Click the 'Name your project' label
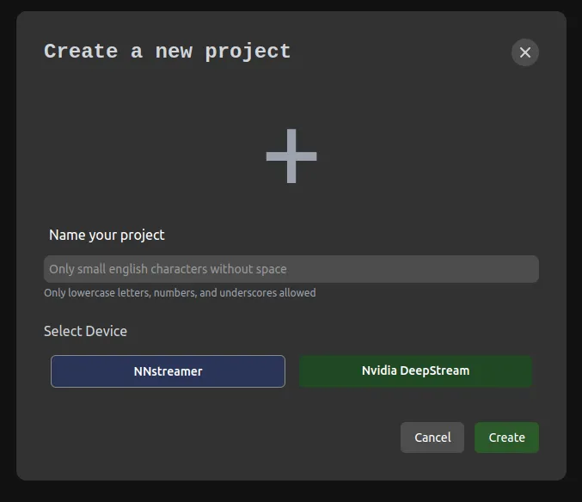 pyautogui.click(x=107, y=236)
